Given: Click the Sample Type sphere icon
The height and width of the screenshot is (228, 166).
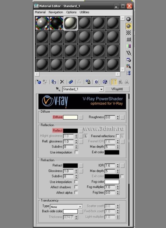Looking at the screenshot, I should [128, 19].
